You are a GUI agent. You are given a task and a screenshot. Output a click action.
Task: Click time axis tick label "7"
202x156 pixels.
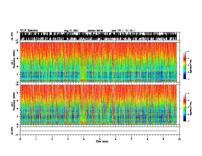point(132,139)
